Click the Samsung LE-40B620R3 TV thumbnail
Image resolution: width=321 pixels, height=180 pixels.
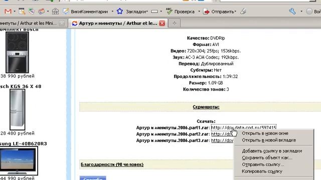[x=19, y=161]
